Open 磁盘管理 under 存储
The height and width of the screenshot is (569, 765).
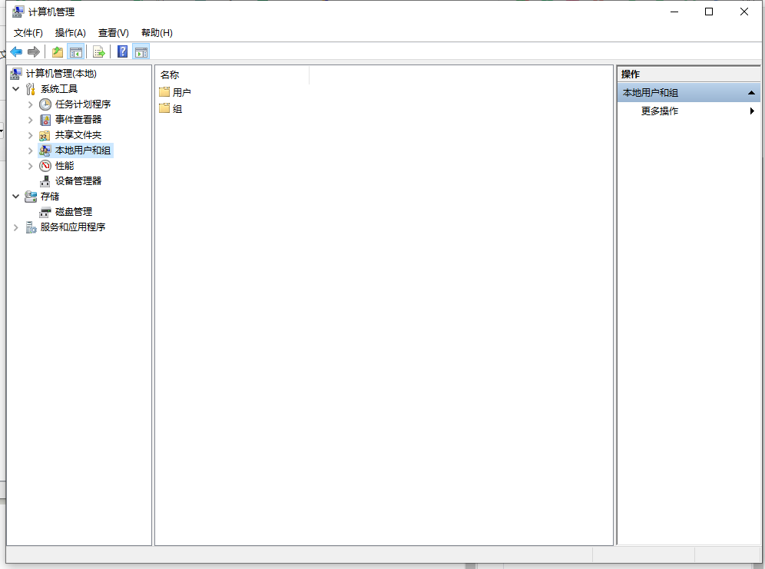(73, 212)
